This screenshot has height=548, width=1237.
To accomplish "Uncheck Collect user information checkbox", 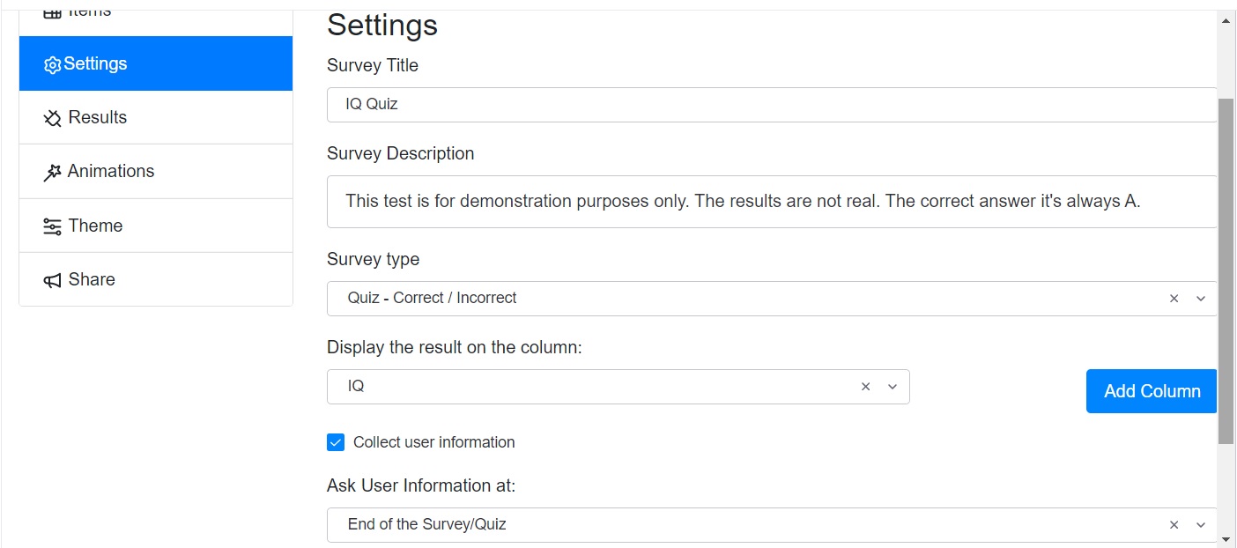I will 336,442.
